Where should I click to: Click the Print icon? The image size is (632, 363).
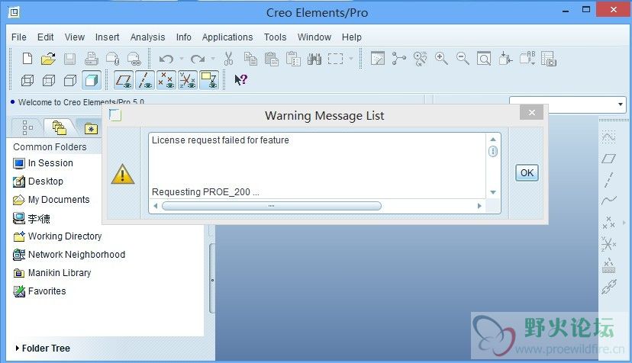tap(92, 59)
